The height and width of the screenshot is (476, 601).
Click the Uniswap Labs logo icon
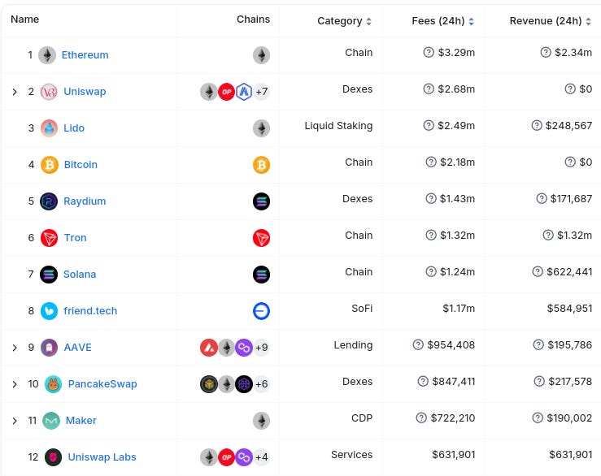(x=54, y=457)
